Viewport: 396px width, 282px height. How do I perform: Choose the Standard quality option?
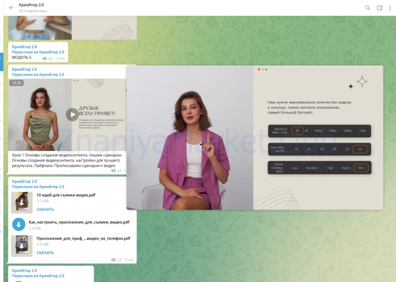tap(312, 168)
